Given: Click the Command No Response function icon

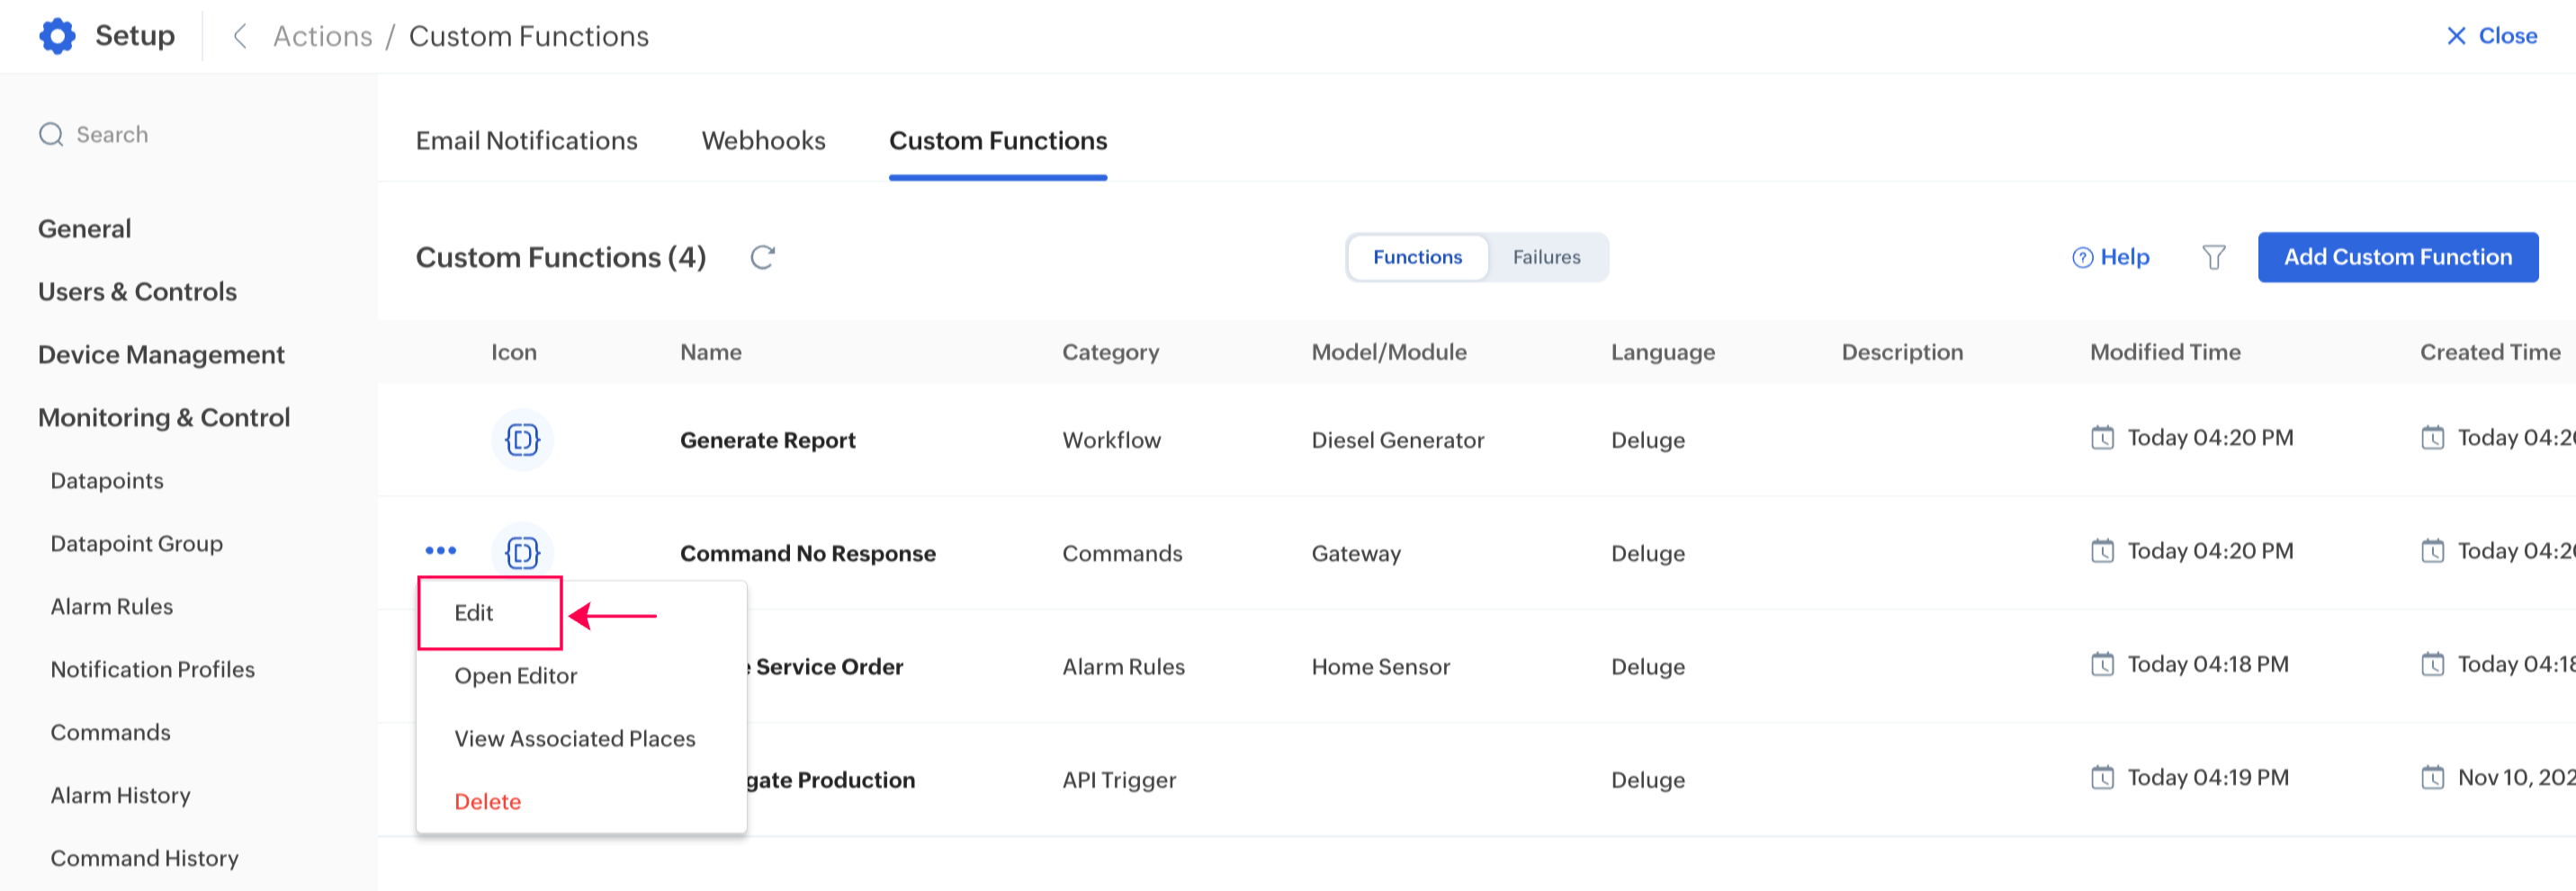Looking at the screenshot, I should [x=522, y=552].
